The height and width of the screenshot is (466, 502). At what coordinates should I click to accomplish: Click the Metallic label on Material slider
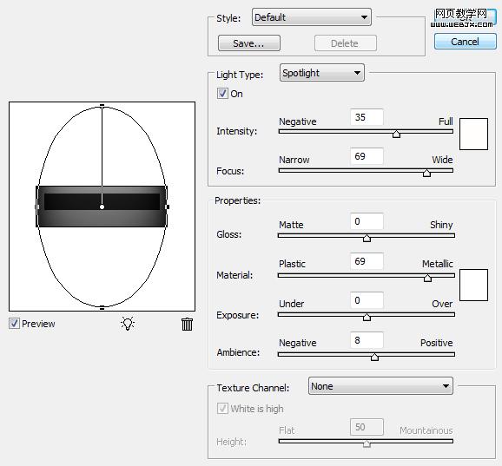tap(438, 264)
